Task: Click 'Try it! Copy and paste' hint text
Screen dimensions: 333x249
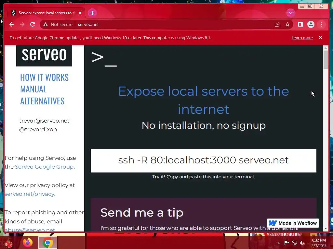Action: tap(204, 177)
